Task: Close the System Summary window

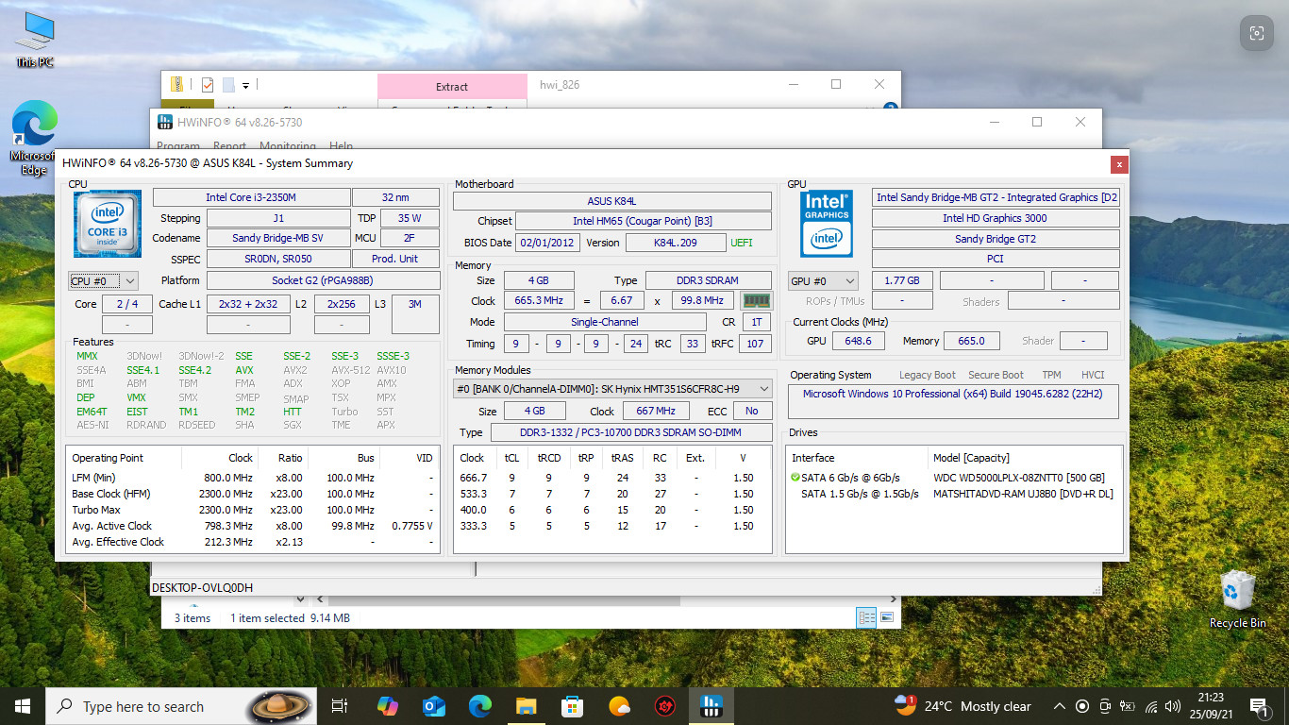Action: [1119, 164]
